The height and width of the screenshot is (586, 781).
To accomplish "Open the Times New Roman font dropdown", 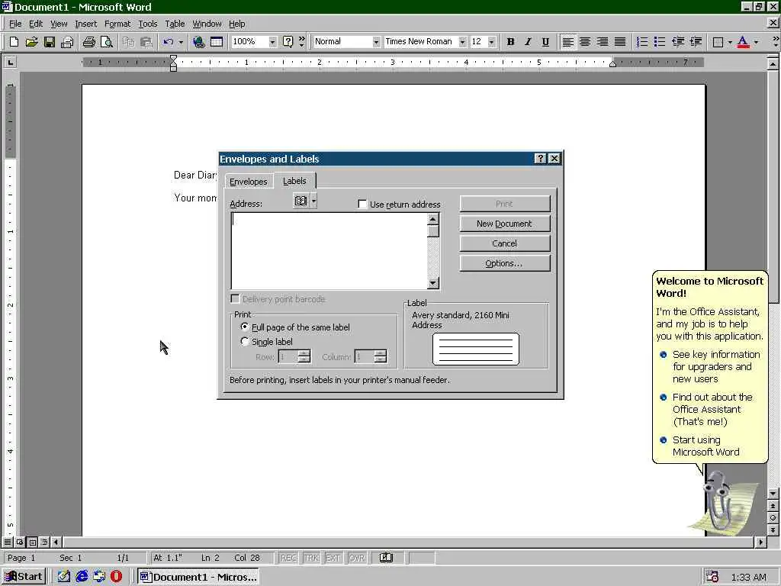I will click(x=462, y=42).
